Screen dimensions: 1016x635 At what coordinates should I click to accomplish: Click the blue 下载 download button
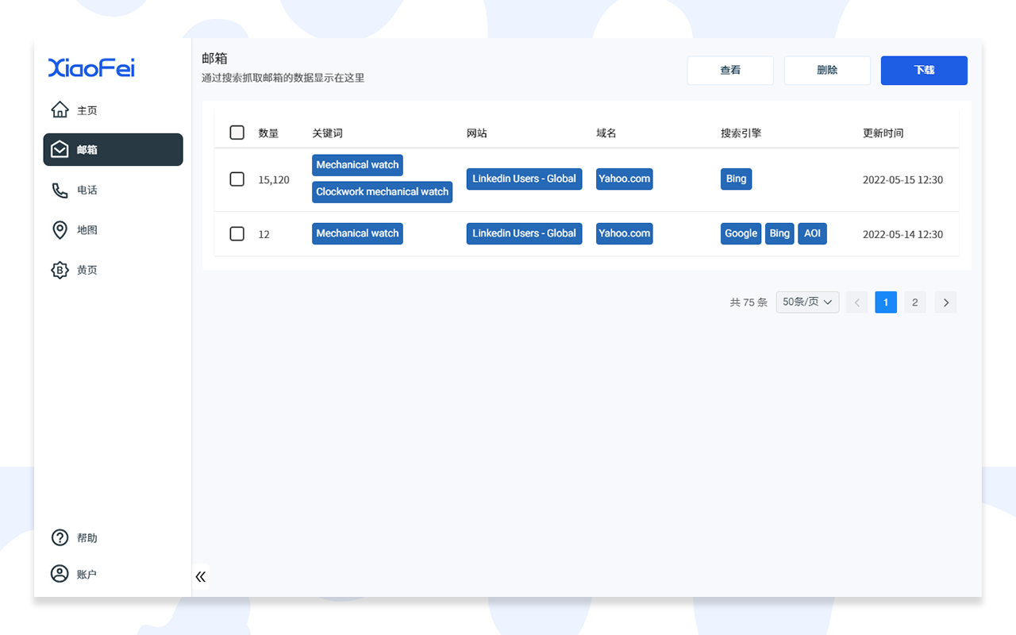pos(924,70)
